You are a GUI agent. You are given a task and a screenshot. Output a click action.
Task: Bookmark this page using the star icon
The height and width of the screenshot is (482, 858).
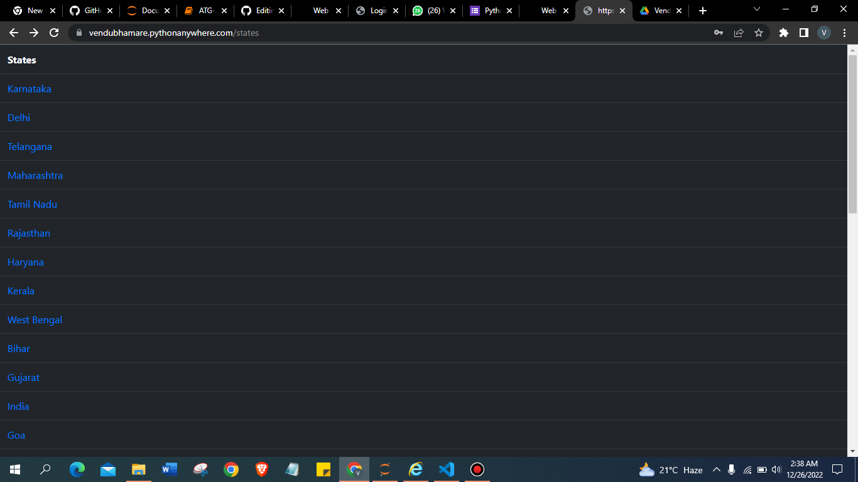pos(759,32)
